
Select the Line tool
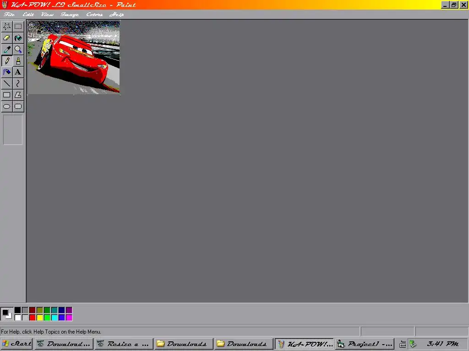(x=7, y=84)
